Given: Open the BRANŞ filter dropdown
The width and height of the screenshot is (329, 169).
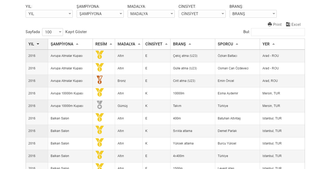Looking at the screenshot, I should 253,14.
